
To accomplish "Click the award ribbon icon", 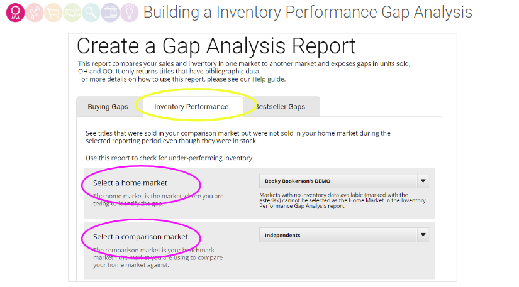I will [x=15, y=13].
